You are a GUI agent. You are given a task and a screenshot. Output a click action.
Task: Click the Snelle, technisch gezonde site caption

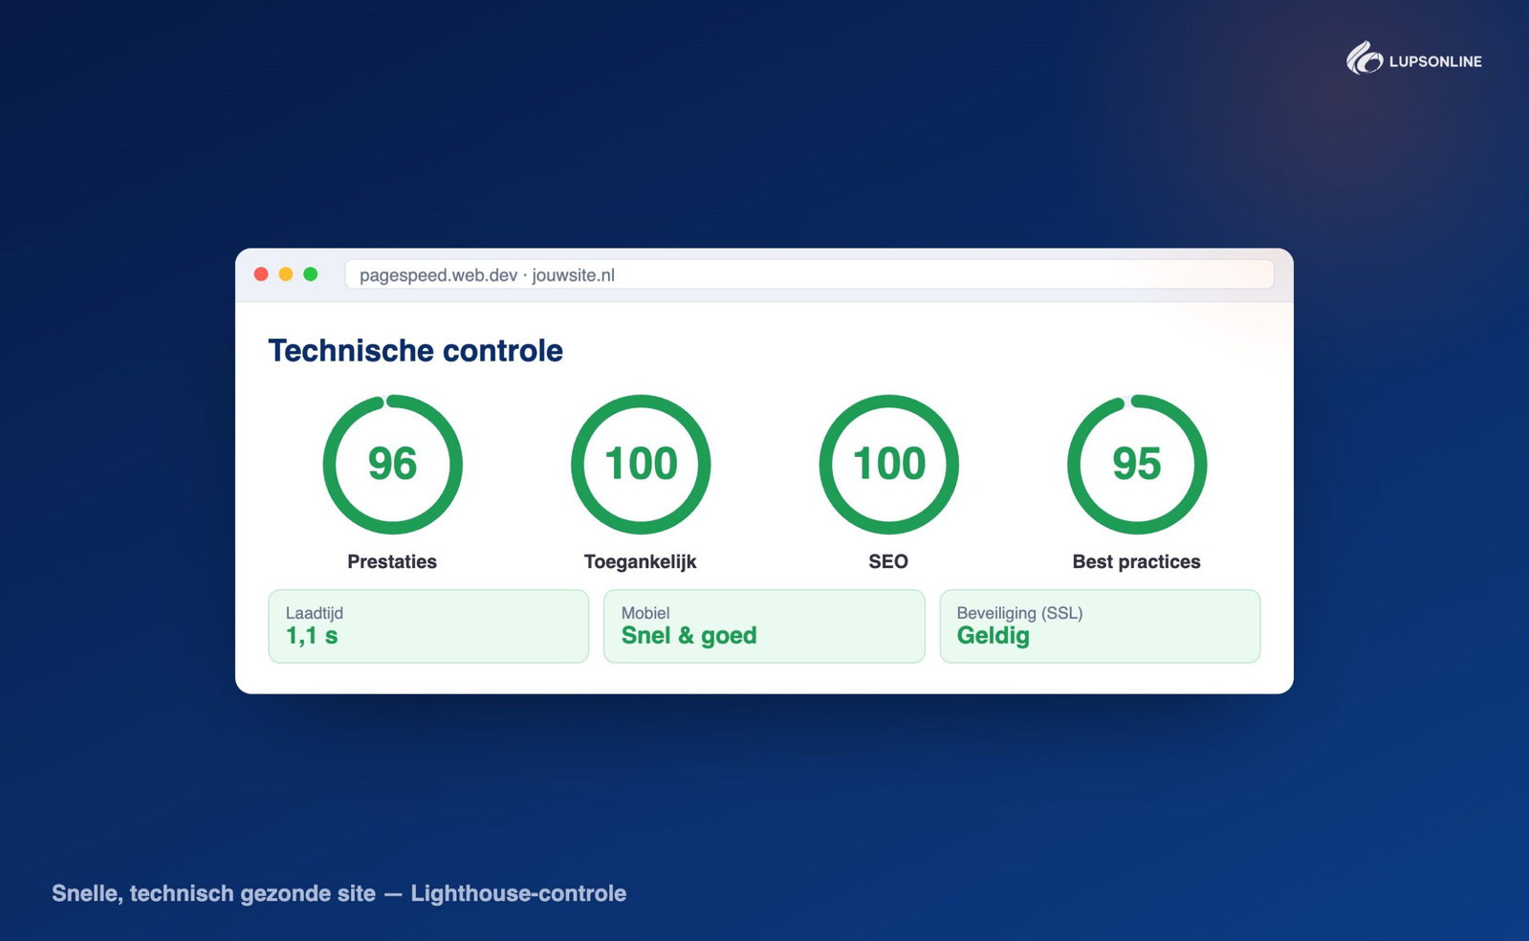click(213, 894)
